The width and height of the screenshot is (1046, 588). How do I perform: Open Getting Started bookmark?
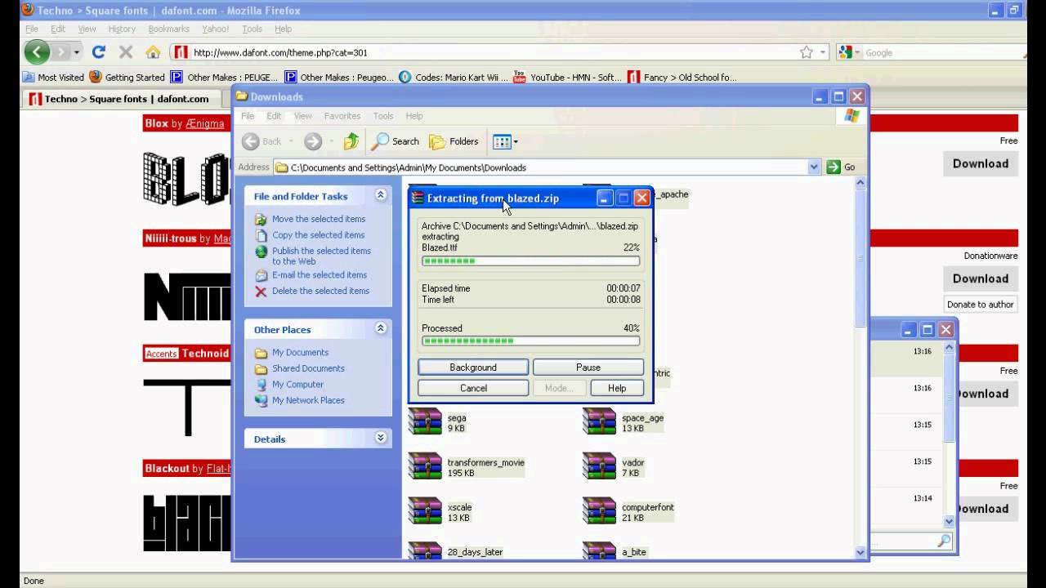point(127,78)
